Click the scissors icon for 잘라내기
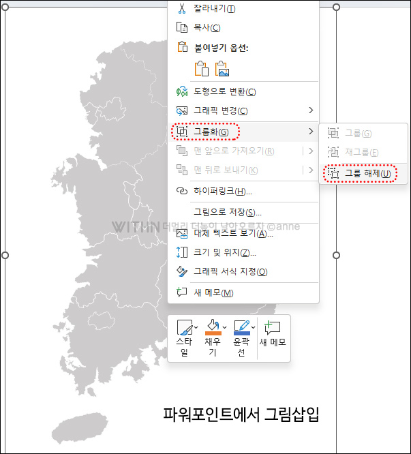411x454 pixels. 182,8
